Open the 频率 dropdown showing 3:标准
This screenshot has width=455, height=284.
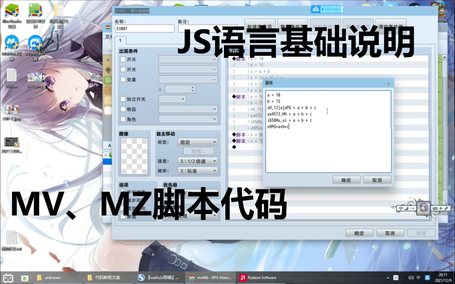[x=197, y=170]
